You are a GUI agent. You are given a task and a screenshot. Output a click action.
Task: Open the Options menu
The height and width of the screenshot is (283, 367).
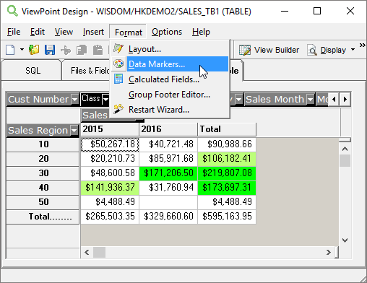[167, 32]
